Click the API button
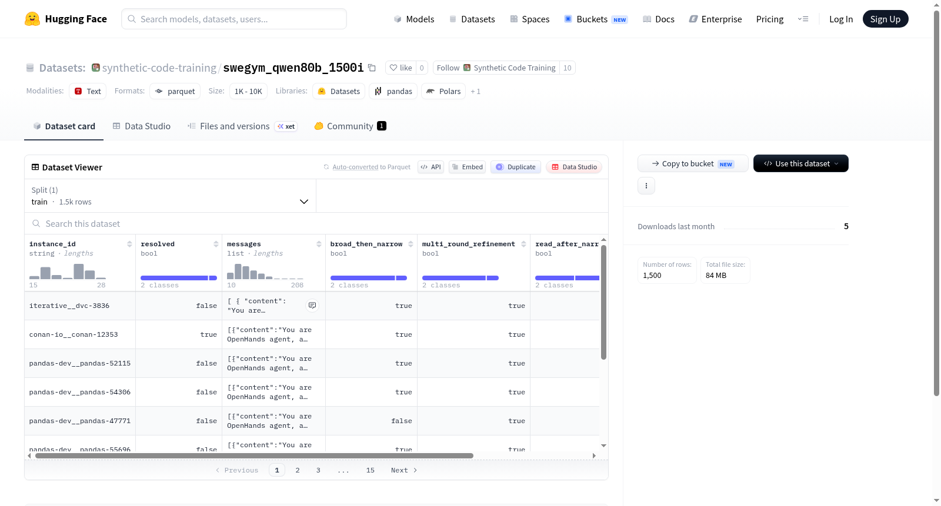This screenshot has height=506, width=941. coord(431,167)
